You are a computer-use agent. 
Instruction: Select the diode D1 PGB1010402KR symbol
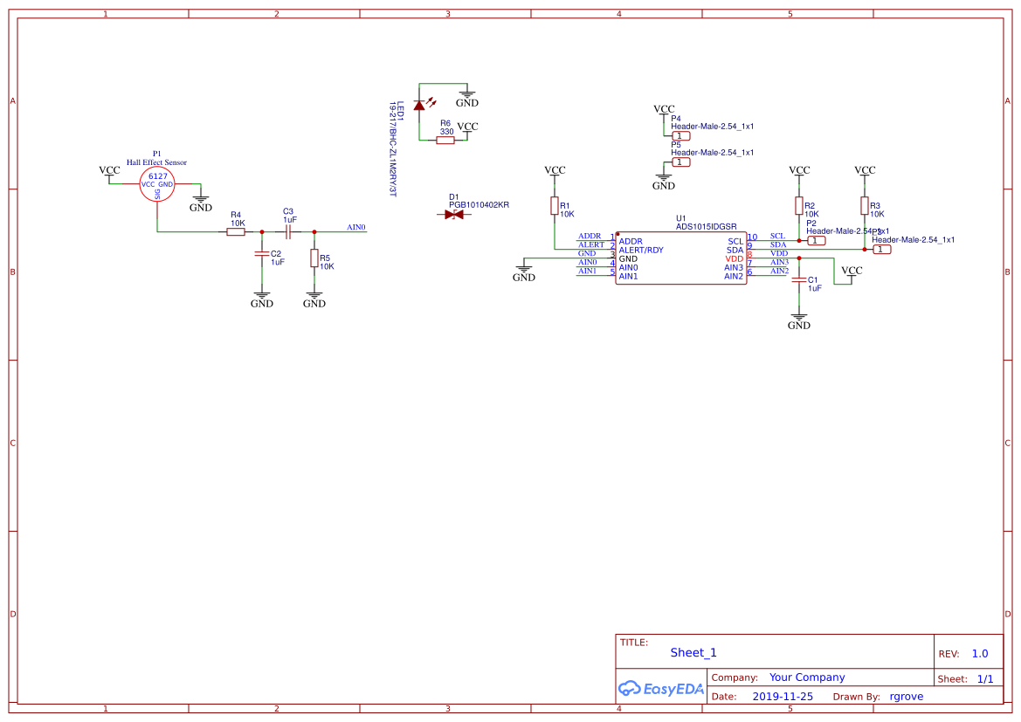[x=453, y=212]
